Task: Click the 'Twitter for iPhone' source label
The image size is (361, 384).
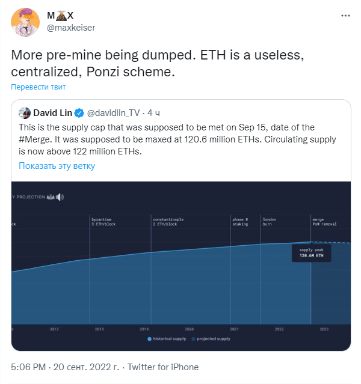Action: click(163, 367)
